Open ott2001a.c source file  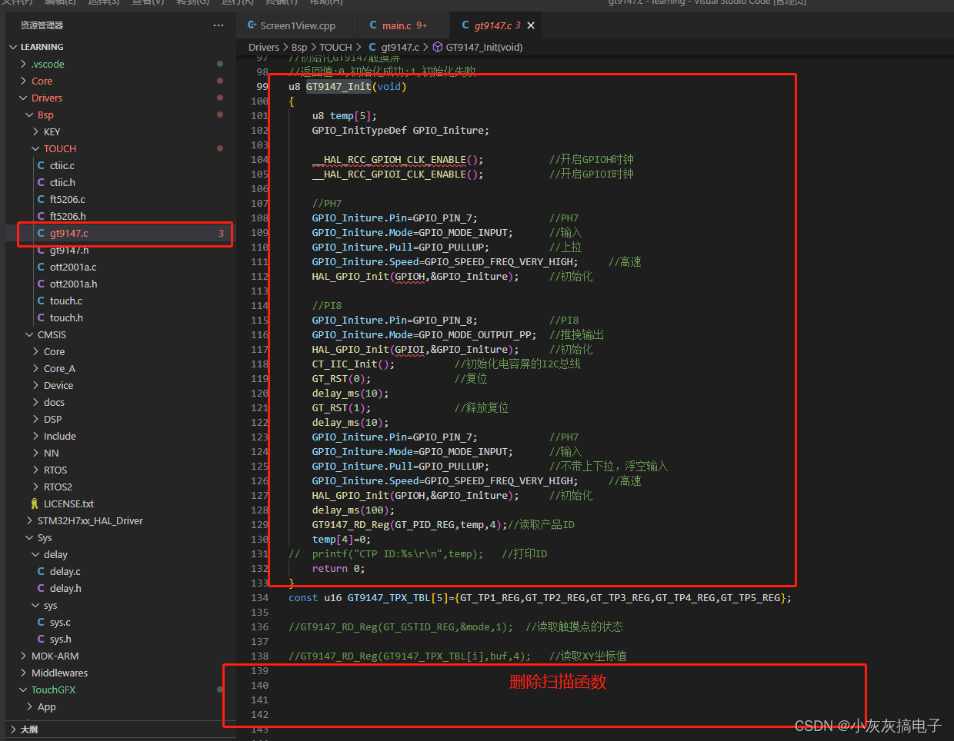(73, 267)
